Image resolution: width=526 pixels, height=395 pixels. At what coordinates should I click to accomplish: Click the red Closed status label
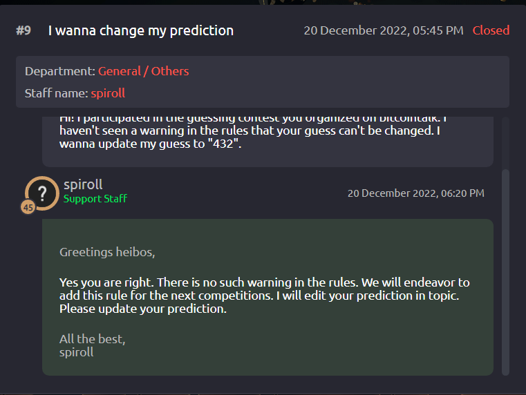(491, 30)
